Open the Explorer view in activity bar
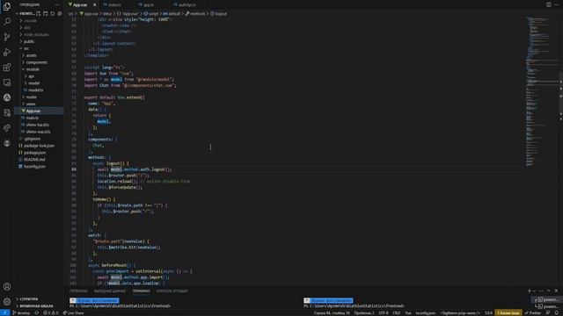The width and height of the screenshot is (563, 316). coord(7,6)
